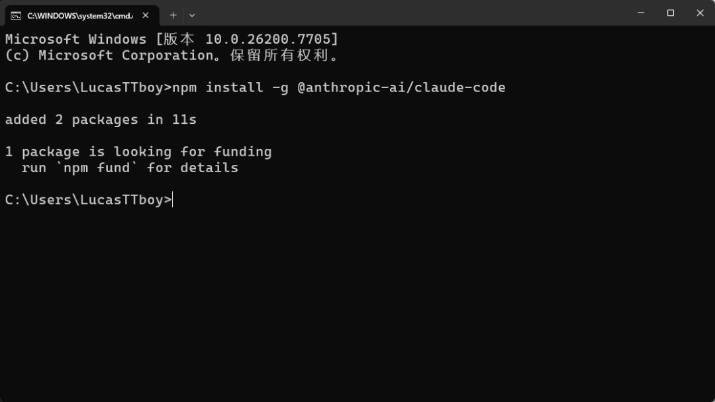Open a new tab with the plus button

173,15
